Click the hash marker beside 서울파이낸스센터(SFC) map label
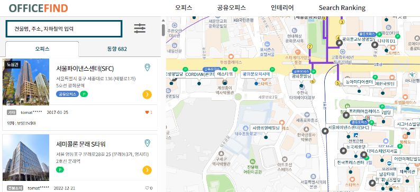 (x=325, y=131)
